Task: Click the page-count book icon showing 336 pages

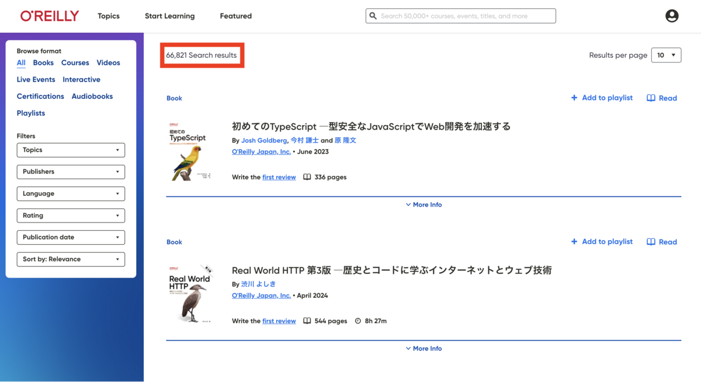Action: 308,176
